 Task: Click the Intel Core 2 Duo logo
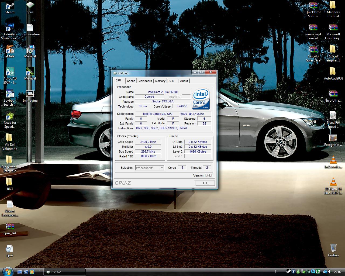[x=201, y=99]
